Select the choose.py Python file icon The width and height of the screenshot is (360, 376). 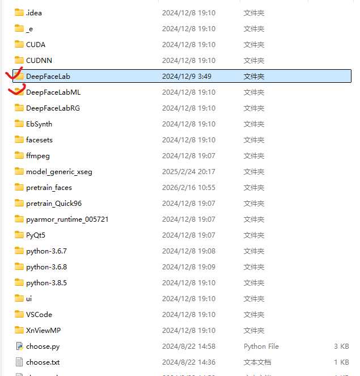(x=19, y=346)
